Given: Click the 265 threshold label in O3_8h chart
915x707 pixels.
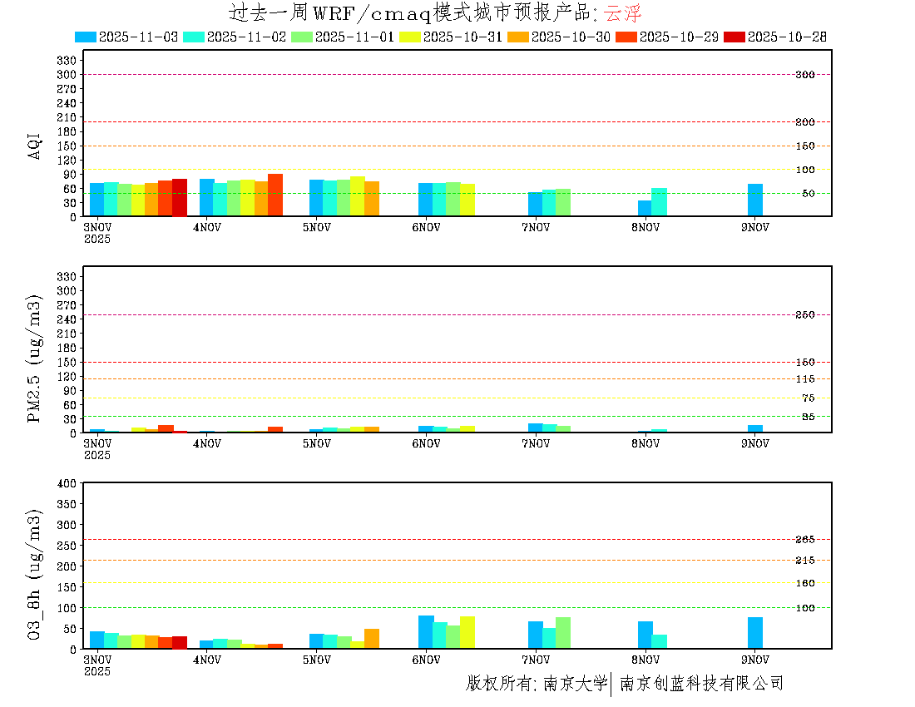Looking at the screenshot, I should pos(804,540).
